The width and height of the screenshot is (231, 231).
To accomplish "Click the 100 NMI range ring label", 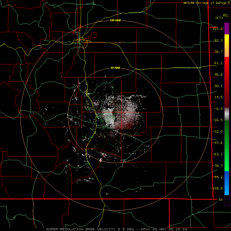I will [x=115, y=20].
